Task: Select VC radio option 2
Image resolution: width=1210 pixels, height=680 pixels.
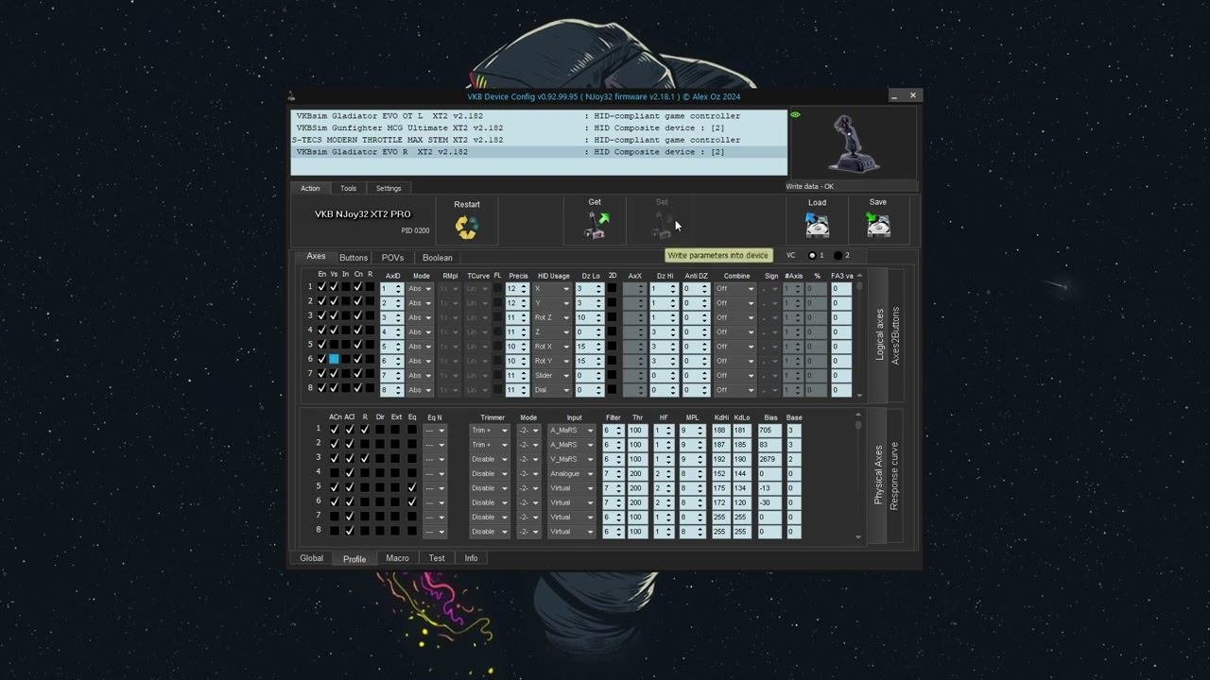Action: [x=838, y=256]
